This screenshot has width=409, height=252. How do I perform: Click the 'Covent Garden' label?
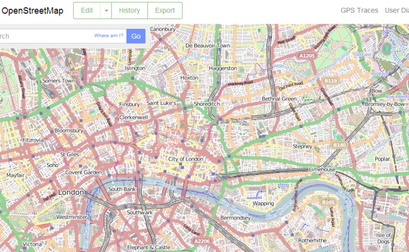click(84, 172)
